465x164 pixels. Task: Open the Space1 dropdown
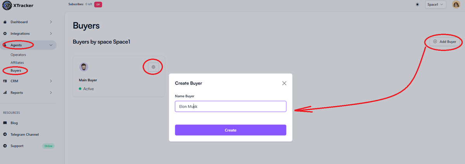pos(436,5)
